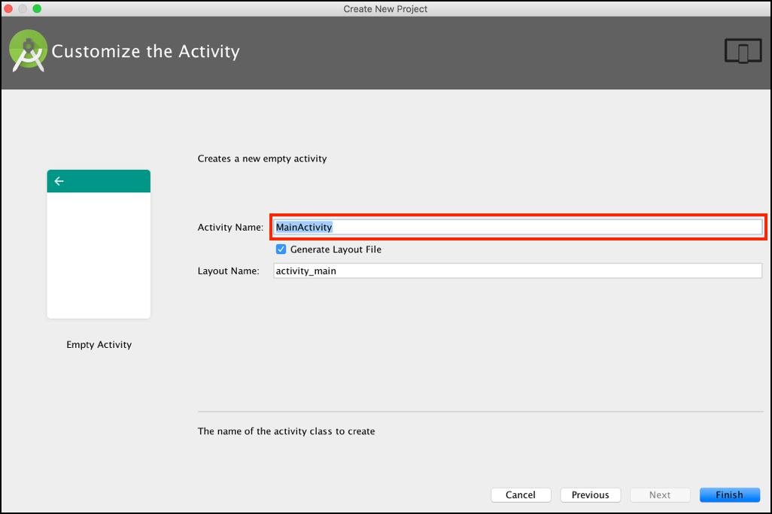The height and width of the screenshot is (514, 772).
Task: Click into the Layout Name field
Action: (518, 271)
